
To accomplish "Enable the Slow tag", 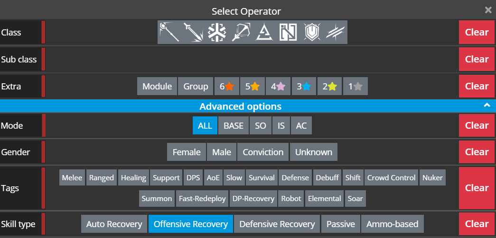I will point(234,177).
